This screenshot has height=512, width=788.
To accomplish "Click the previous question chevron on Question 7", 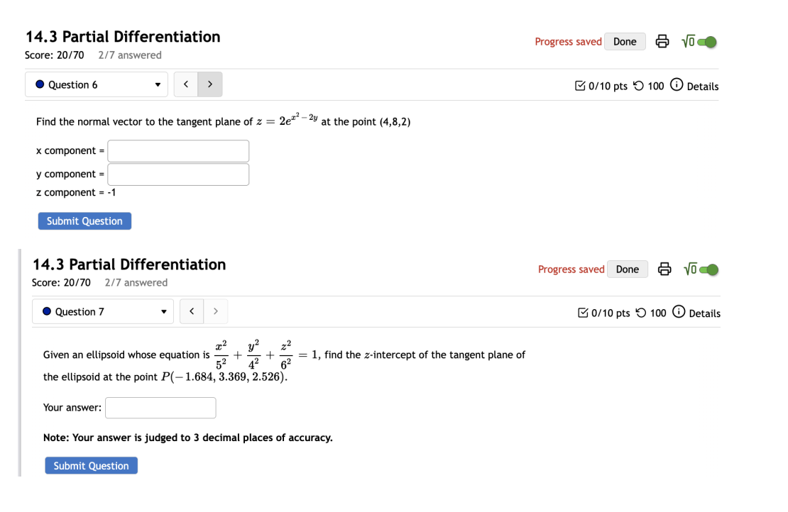I will pyautogui.click(x=191, y=311).
